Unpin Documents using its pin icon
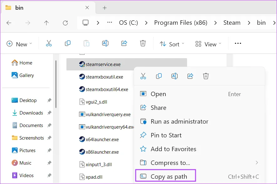This screenshot has height=184, width=277. coord(49,125)
